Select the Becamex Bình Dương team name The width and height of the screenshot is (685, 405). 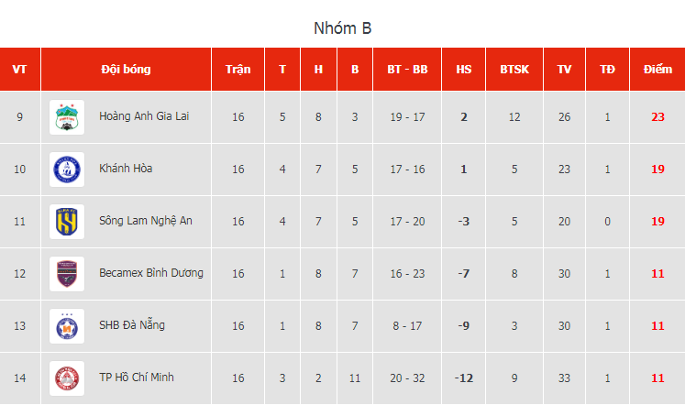[151, 273]
